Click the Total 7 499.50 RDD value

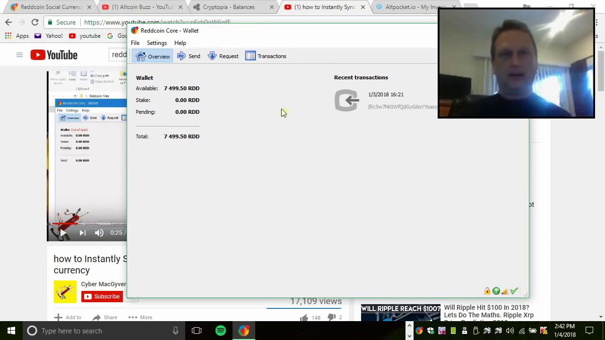(181, 136)
